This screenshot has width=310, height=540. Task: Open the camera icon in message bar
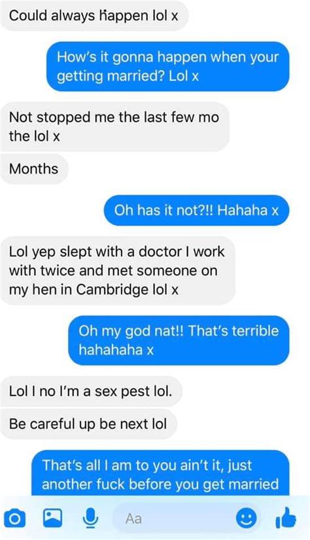click(x=14, y=518)
